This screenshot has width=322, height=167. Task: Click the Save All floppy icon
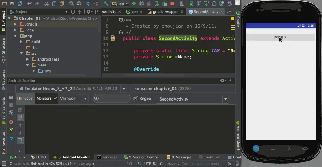(x=12, y=3)
